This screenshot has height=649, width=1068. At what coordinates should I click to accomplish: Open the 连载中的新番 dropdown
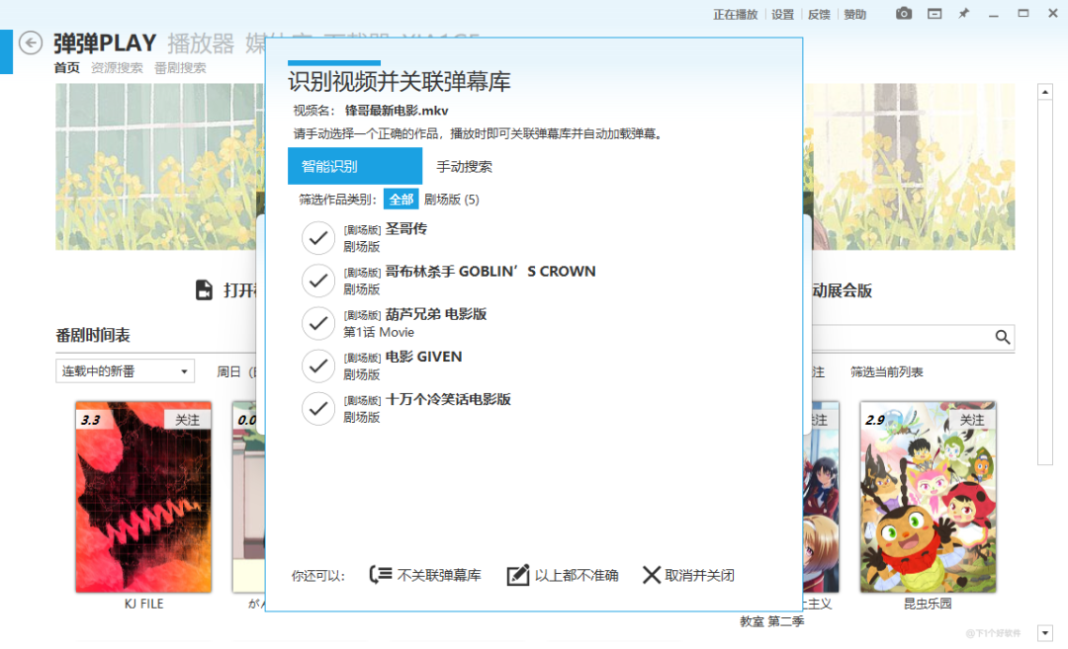pos(124,368)
